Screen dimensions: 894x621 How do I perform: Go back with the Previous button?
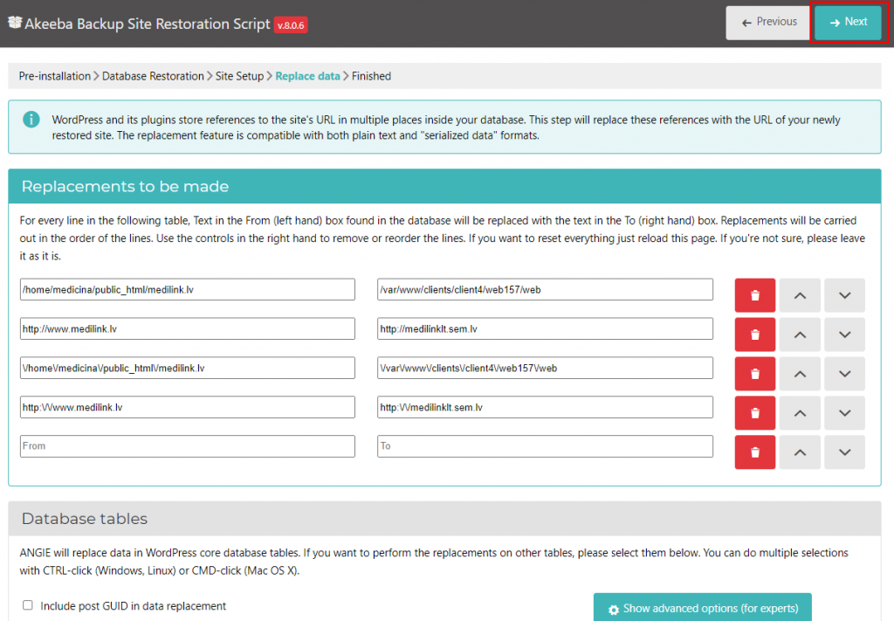pyautogui.click(x=768, y=22)
